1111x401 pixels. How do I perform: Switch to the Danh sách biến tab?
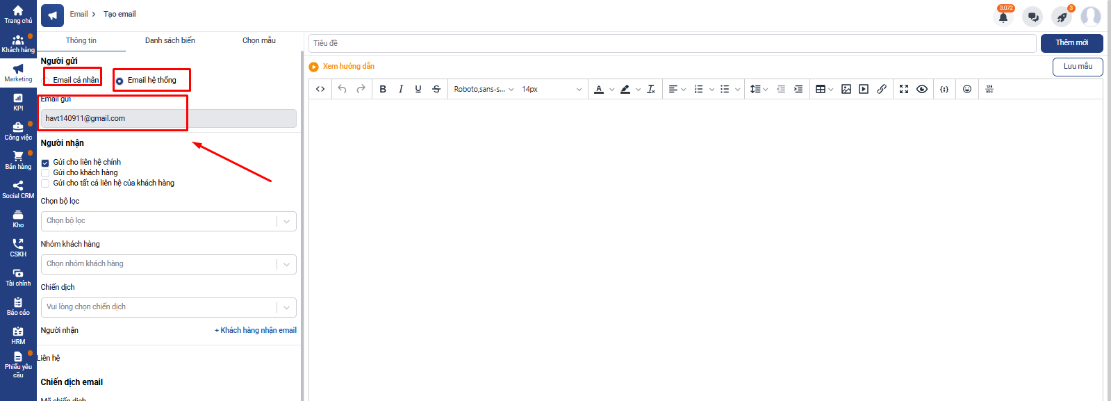click(x=170, y=41)
